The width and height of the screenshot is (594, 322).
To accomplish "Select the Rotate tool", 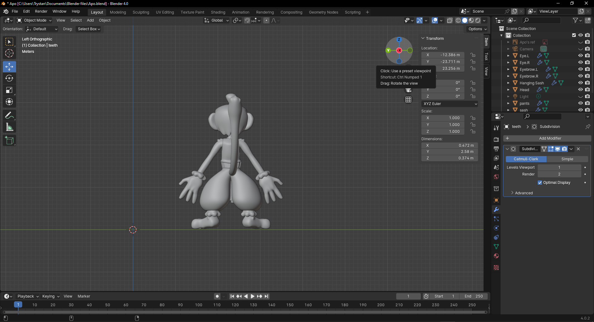I will (9, 78).
